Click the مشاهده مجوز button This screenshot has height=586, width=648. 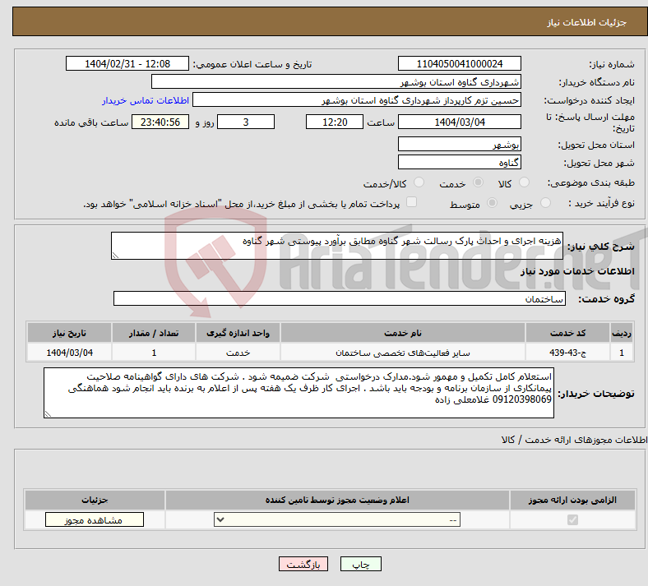coord(95,519)
